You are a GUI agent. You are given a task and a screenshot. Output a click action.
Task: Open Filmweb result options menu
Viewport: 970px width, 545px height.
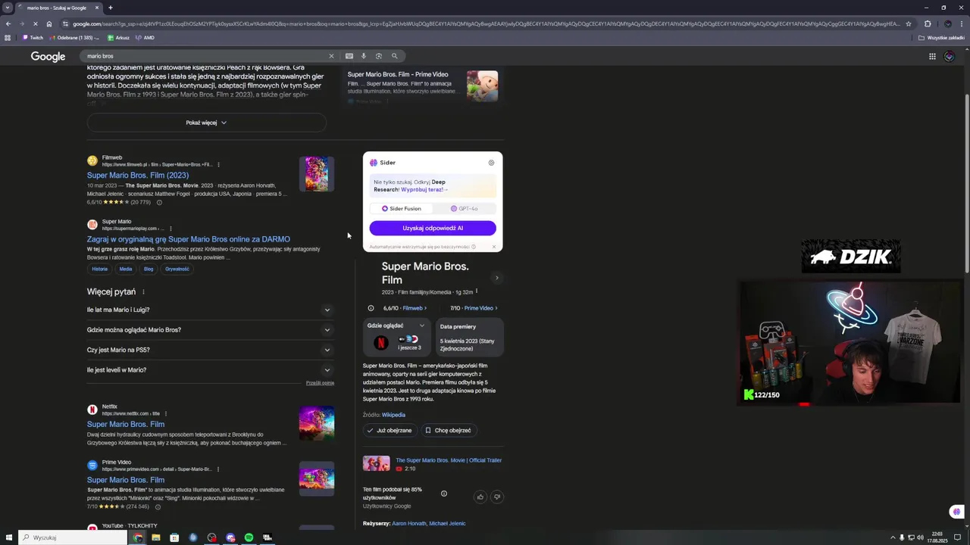click(219, 164)
